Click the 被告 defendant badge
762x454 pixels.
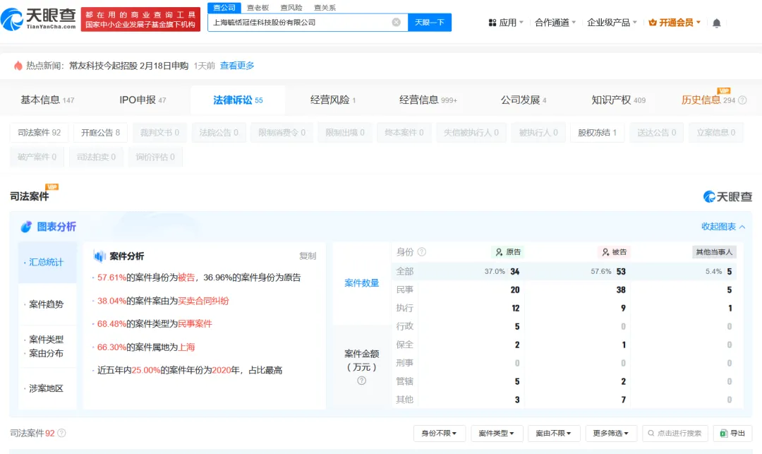tap(615, 252)
